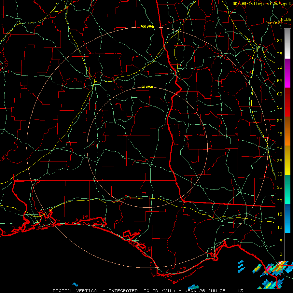
Task: Click the 11:13 timestamp
Action: pos(237,291)
